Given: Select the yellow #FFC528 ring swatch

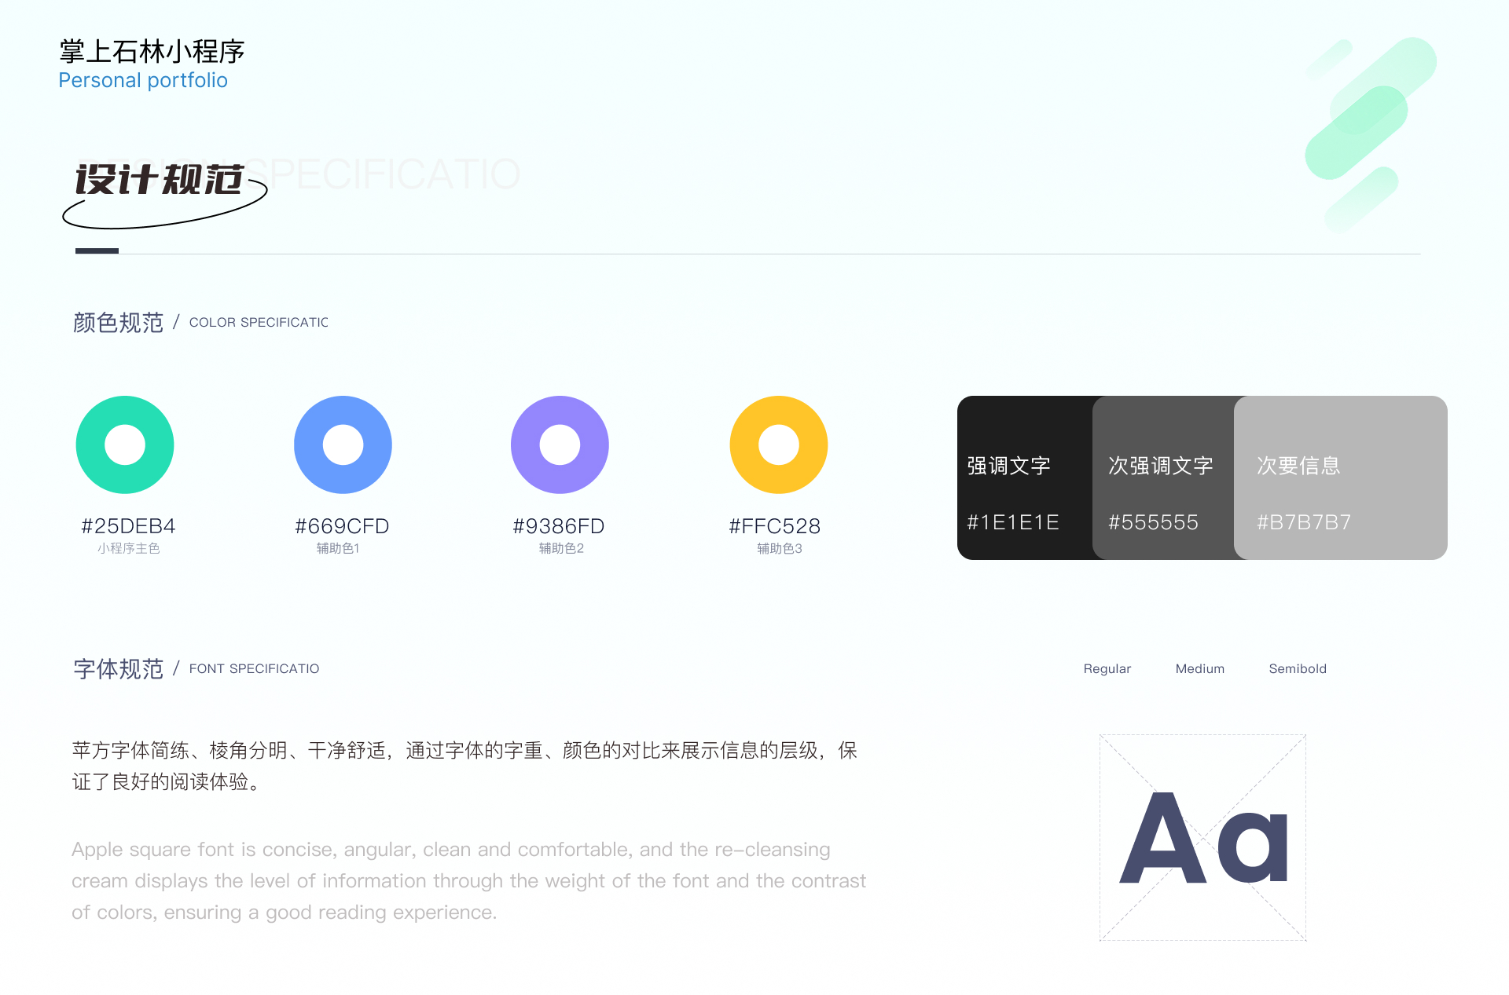Looking at the screenshot, I should 779,444.
